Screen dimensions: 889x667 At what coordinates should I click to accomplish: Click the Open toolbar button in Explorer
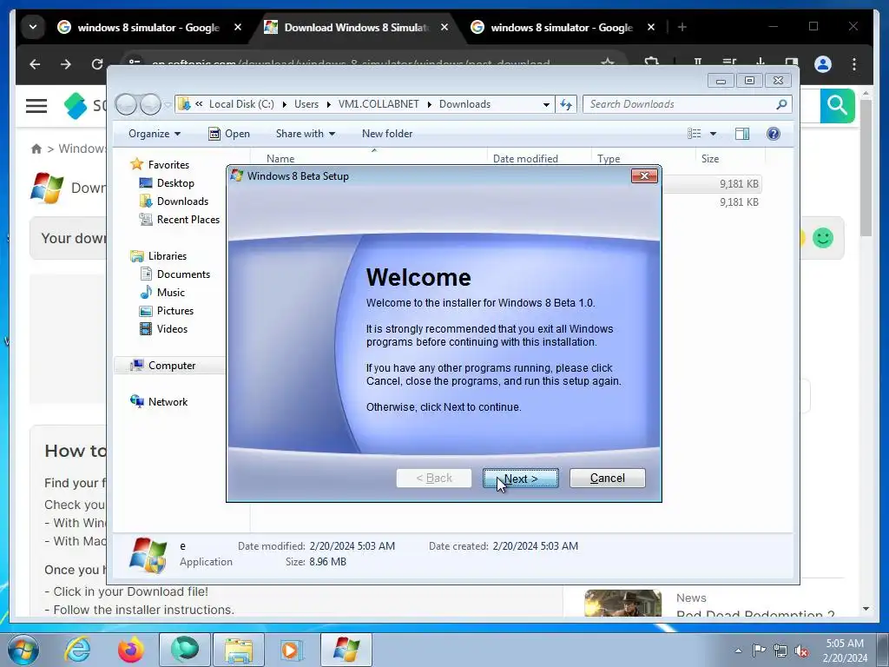pyautogui.click(x=229, y=133)
